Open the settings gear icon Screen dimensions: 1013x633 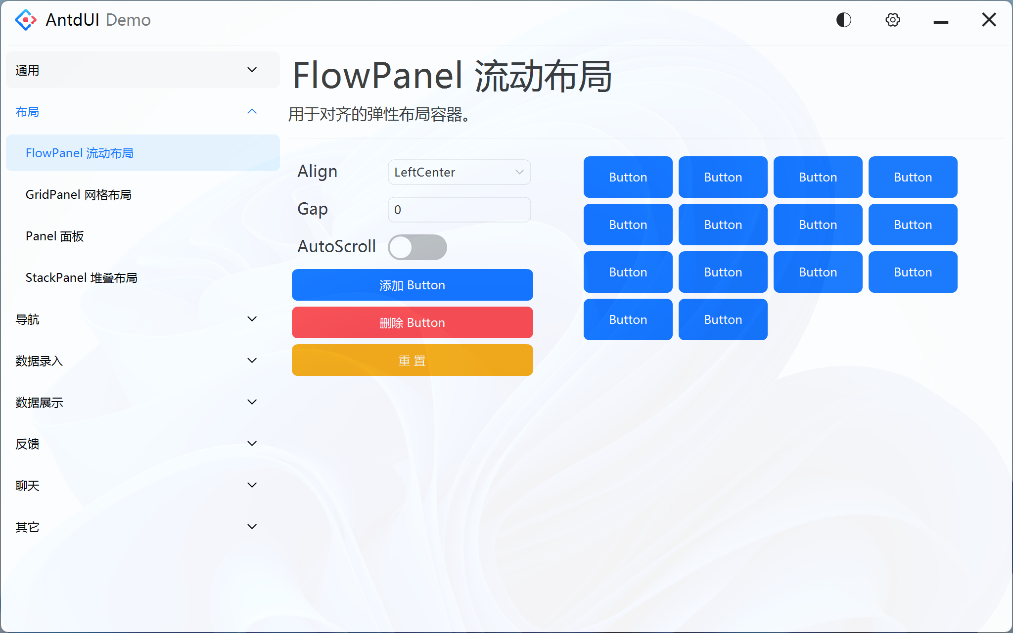click(x=892, y=20)
